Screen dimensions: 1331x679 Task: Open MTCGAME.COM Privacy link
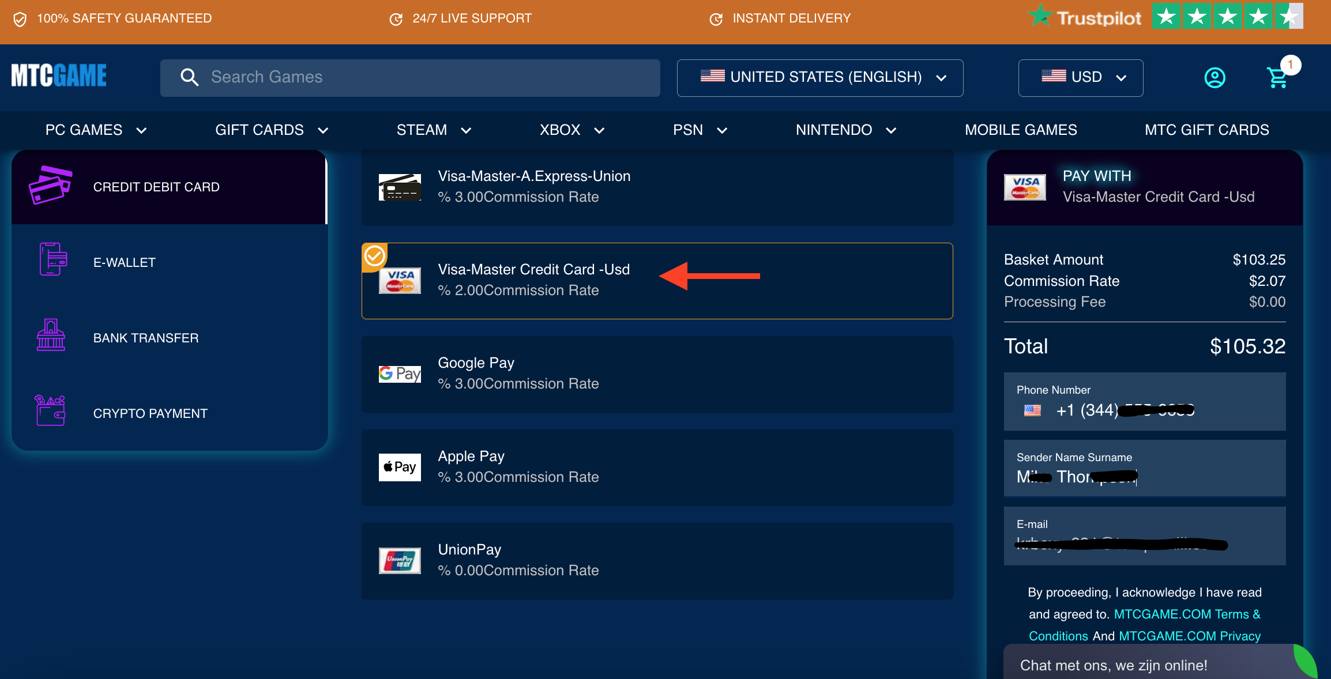click(x=1190, y=636)
